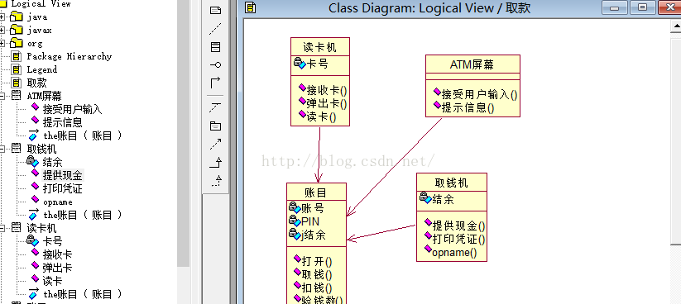Collapse the ATM屏幕 class node

coord(2,97)
